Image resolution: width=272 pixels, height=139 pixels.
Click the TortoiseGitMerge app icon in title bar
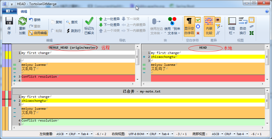[x=4, y=4]
